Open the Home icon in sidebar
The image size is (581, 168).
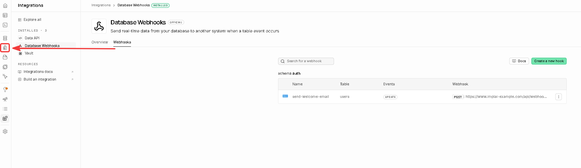click(5, 6)
